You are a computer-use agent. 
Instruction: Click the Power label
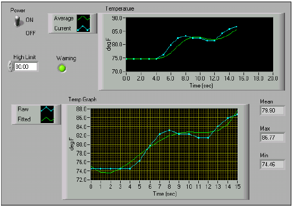click(18, 10)
